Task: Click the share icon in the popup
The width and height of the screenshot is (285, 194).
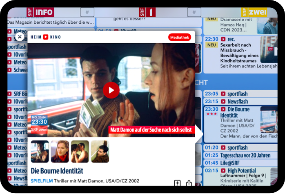Action: click(x=189, y=183)
